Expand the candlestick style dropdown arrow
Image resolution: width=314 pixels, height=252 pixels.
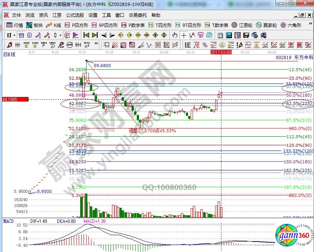pyautogui.click(x=61, y=35)
